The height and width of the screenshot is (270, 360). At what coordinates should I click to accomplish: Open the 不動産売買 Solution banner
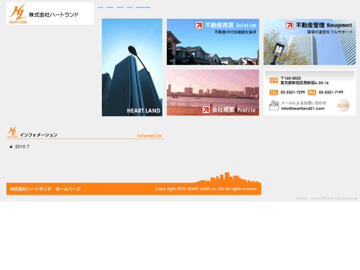point(213,42)
